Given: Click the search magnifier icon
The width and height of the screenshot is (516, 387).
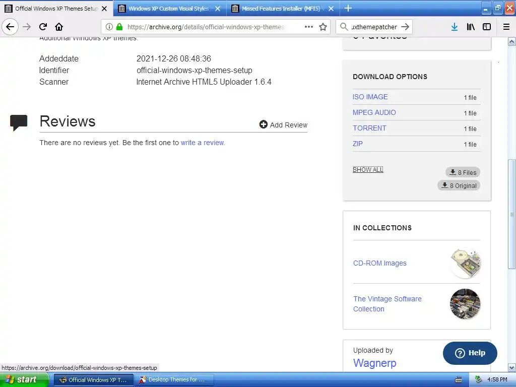Looking at the screenshot, I should tap(344, 27).
